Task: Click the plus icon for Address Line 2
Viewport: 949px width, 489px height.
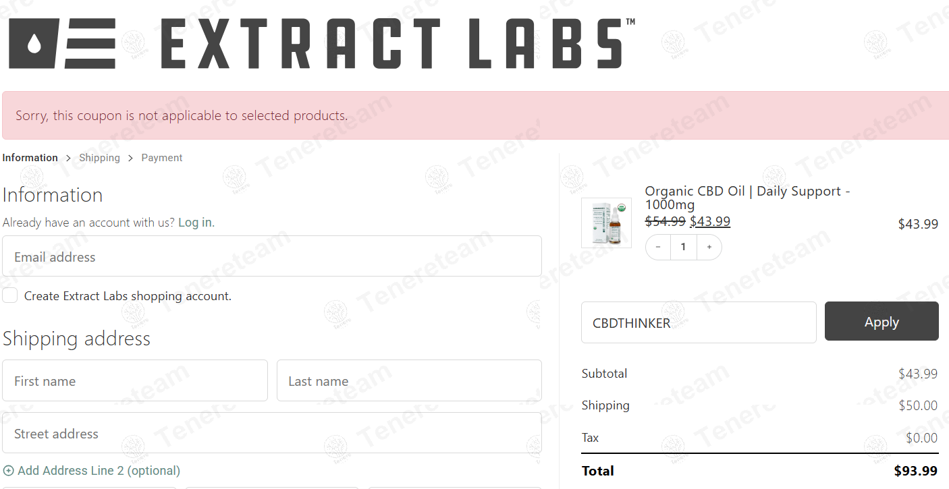Action: coord(8,471)
